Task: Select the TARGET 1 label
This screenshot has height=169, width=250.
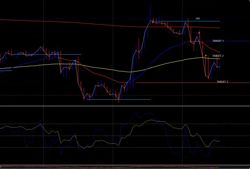Action: [x=218, y=41]
